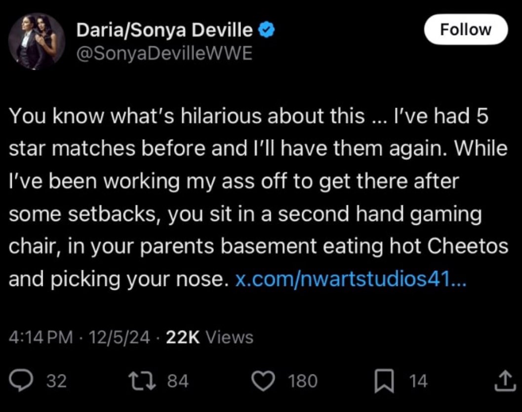Reply using the speech bubble icon

pos(21,381)
